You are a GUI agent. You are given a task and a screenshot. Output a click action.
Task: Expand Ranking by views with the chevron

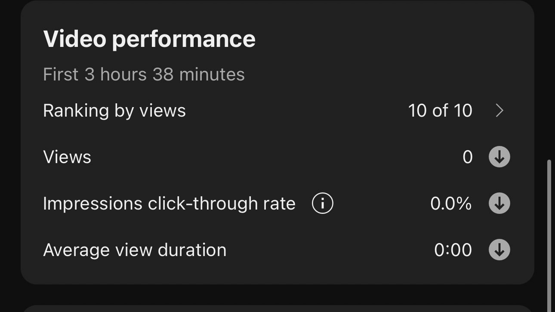tap(499, 111)
